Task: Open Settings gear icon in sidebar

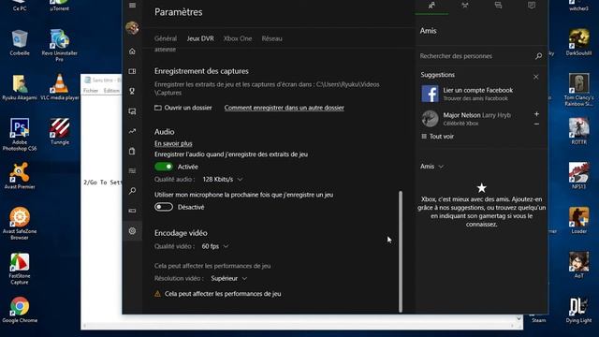Action: (x=132, y=231)
